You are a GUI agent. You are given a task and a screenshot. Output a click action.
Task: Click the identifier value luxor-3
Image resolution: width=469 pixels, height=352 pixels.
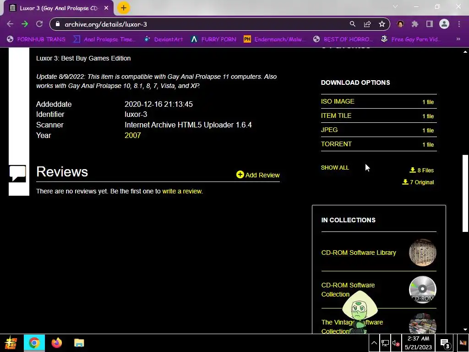136,114
